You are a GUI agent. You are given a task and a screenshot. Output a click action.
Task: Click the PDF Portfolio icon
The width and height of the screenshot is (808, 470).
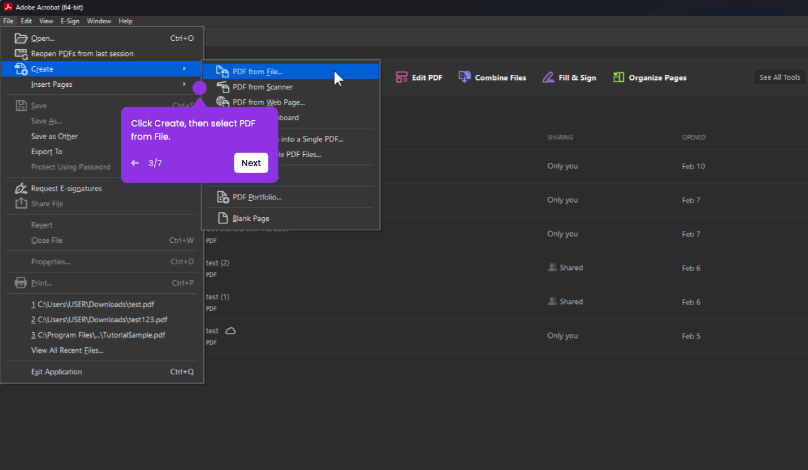click(223, 197)
